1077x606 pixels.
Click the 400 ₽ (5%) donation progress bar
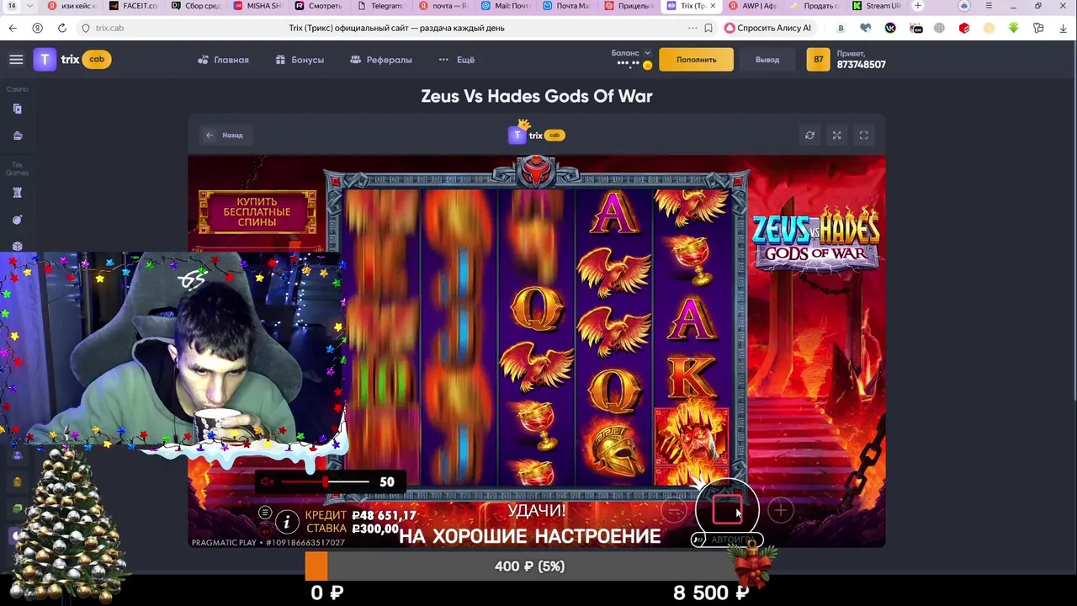click(529, 566)
